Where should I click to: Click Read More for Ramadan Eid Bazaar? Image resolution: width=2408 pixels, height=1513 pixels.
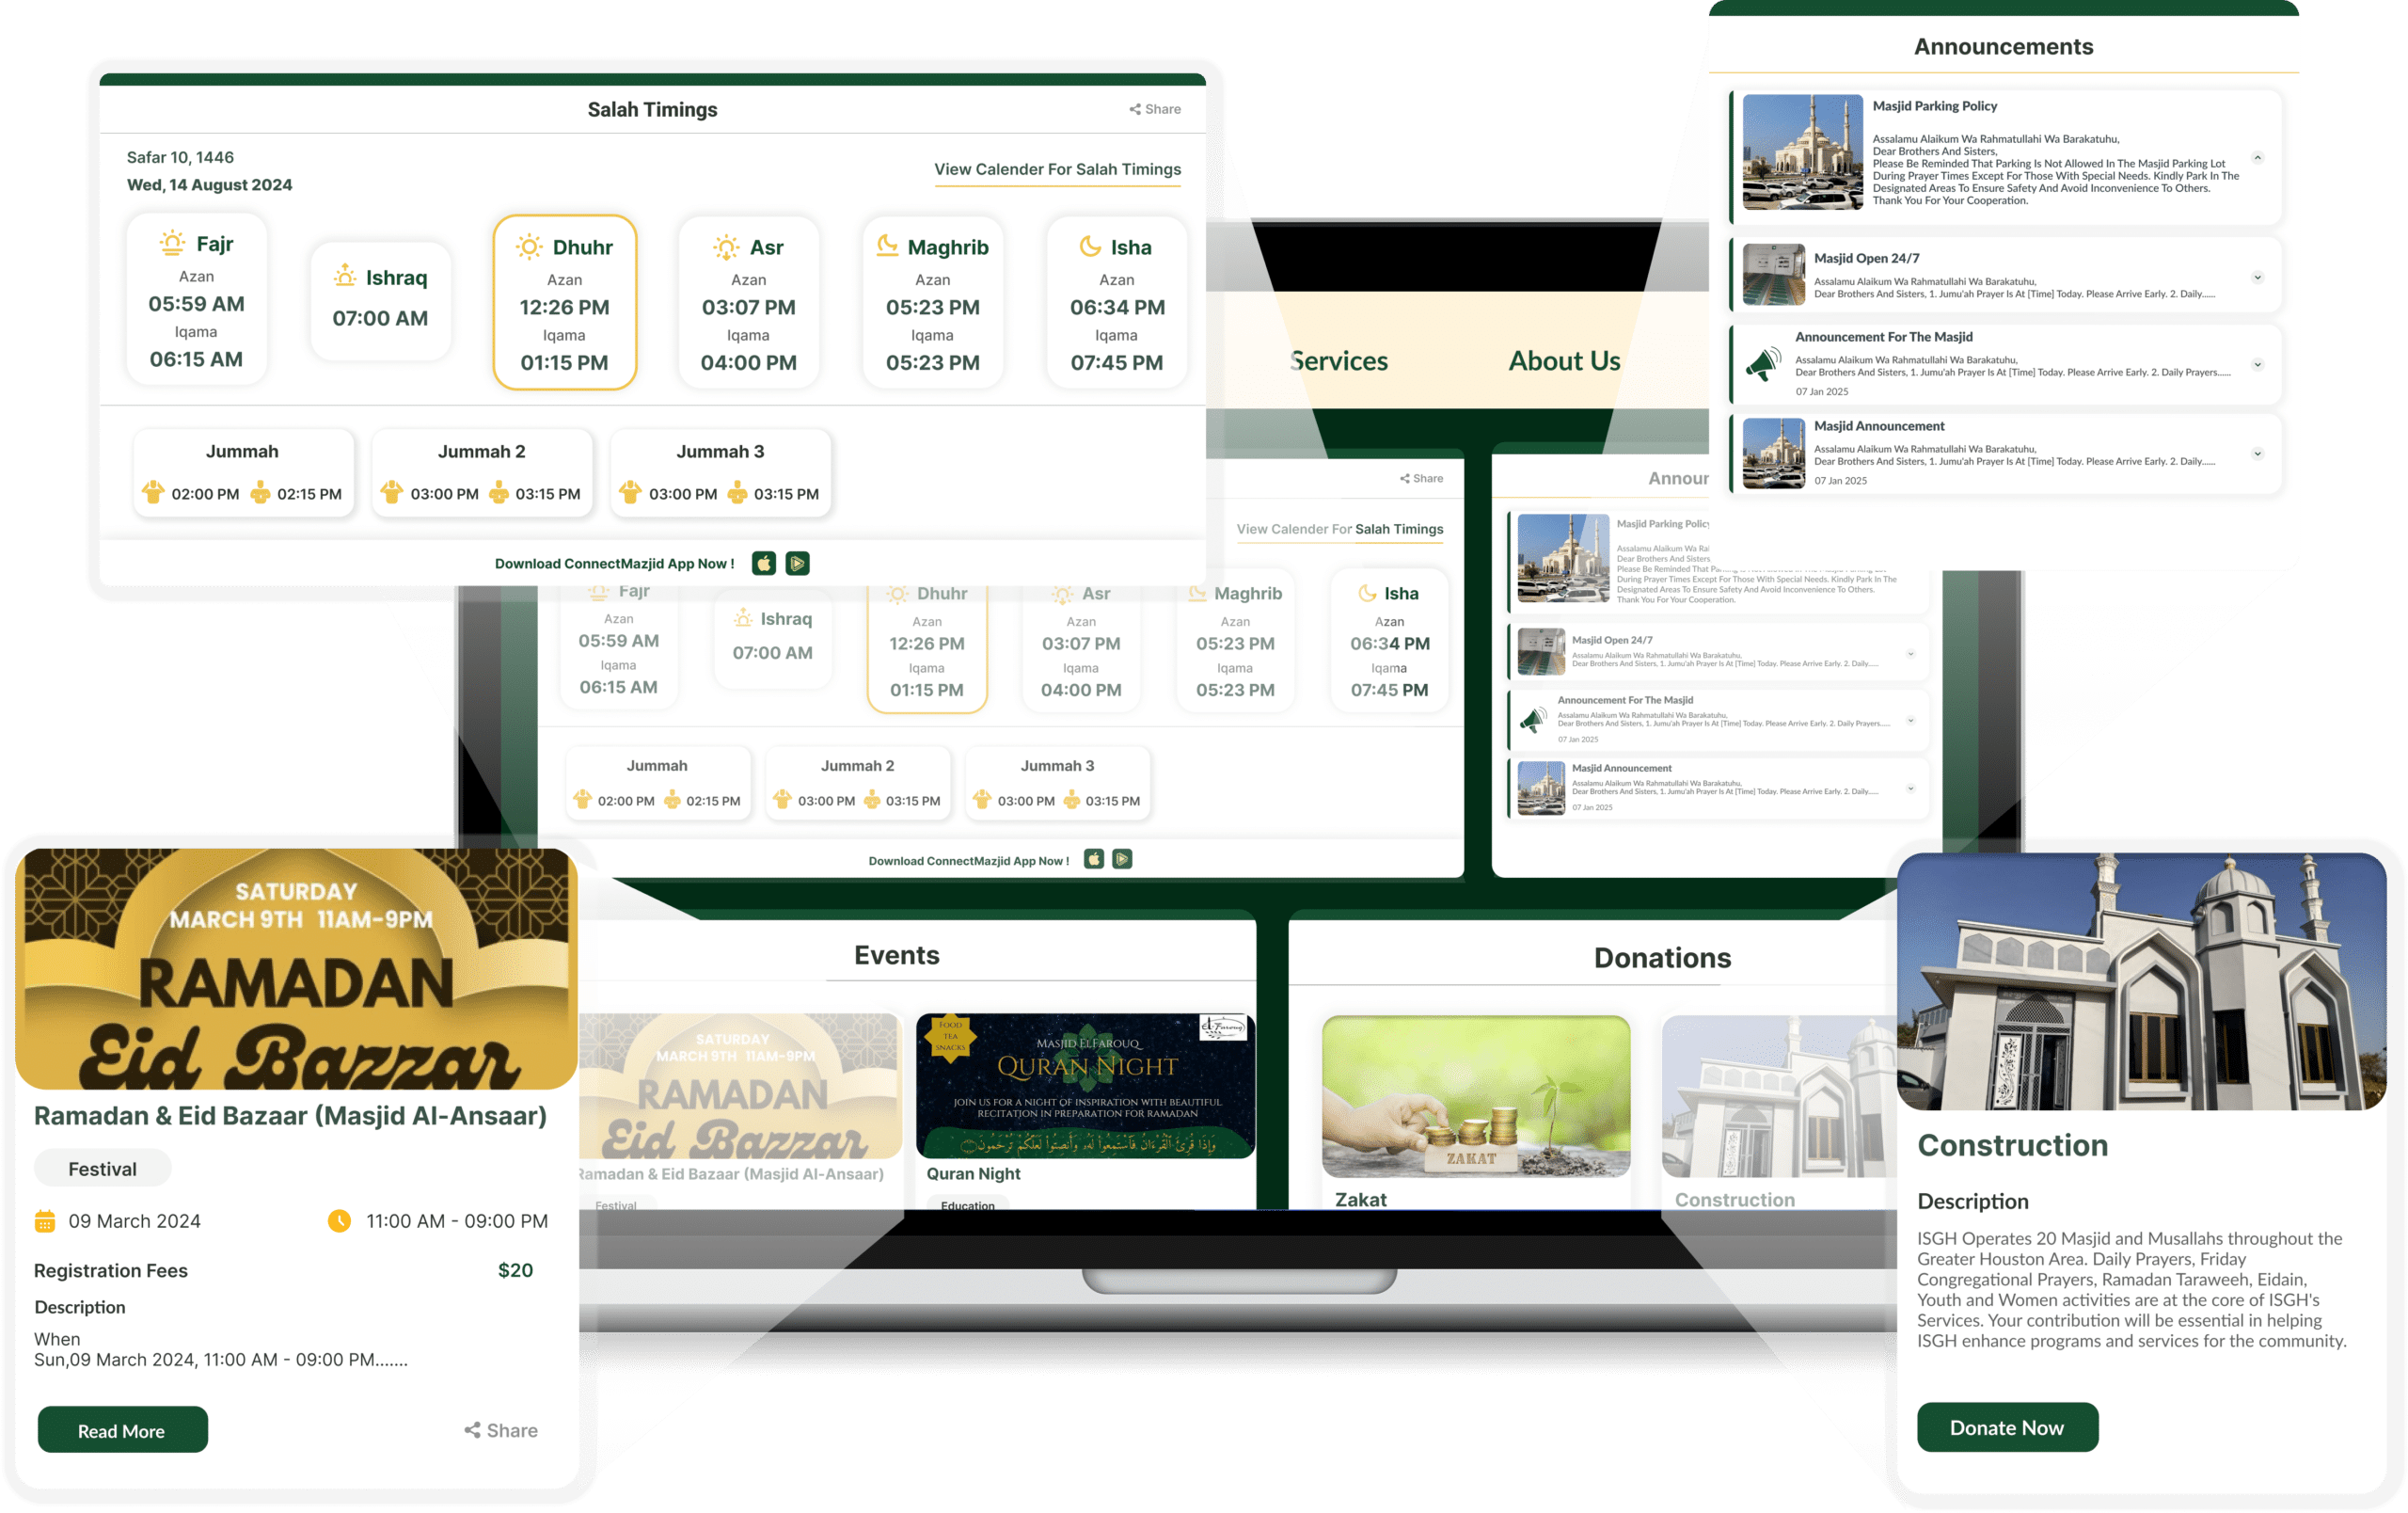pyautogui.click(x=122, y=1431)
